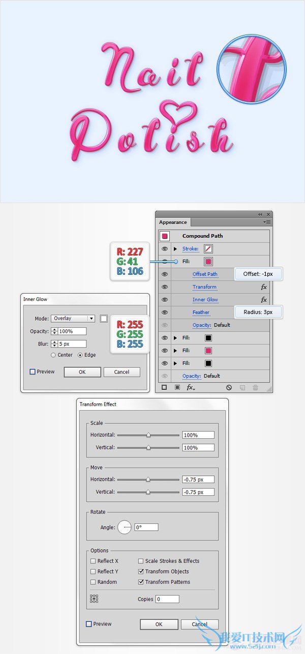Image resolution: width=305 pixels, height=654 pixels.
Task: Open the Feather effect link
Action: 201,312
